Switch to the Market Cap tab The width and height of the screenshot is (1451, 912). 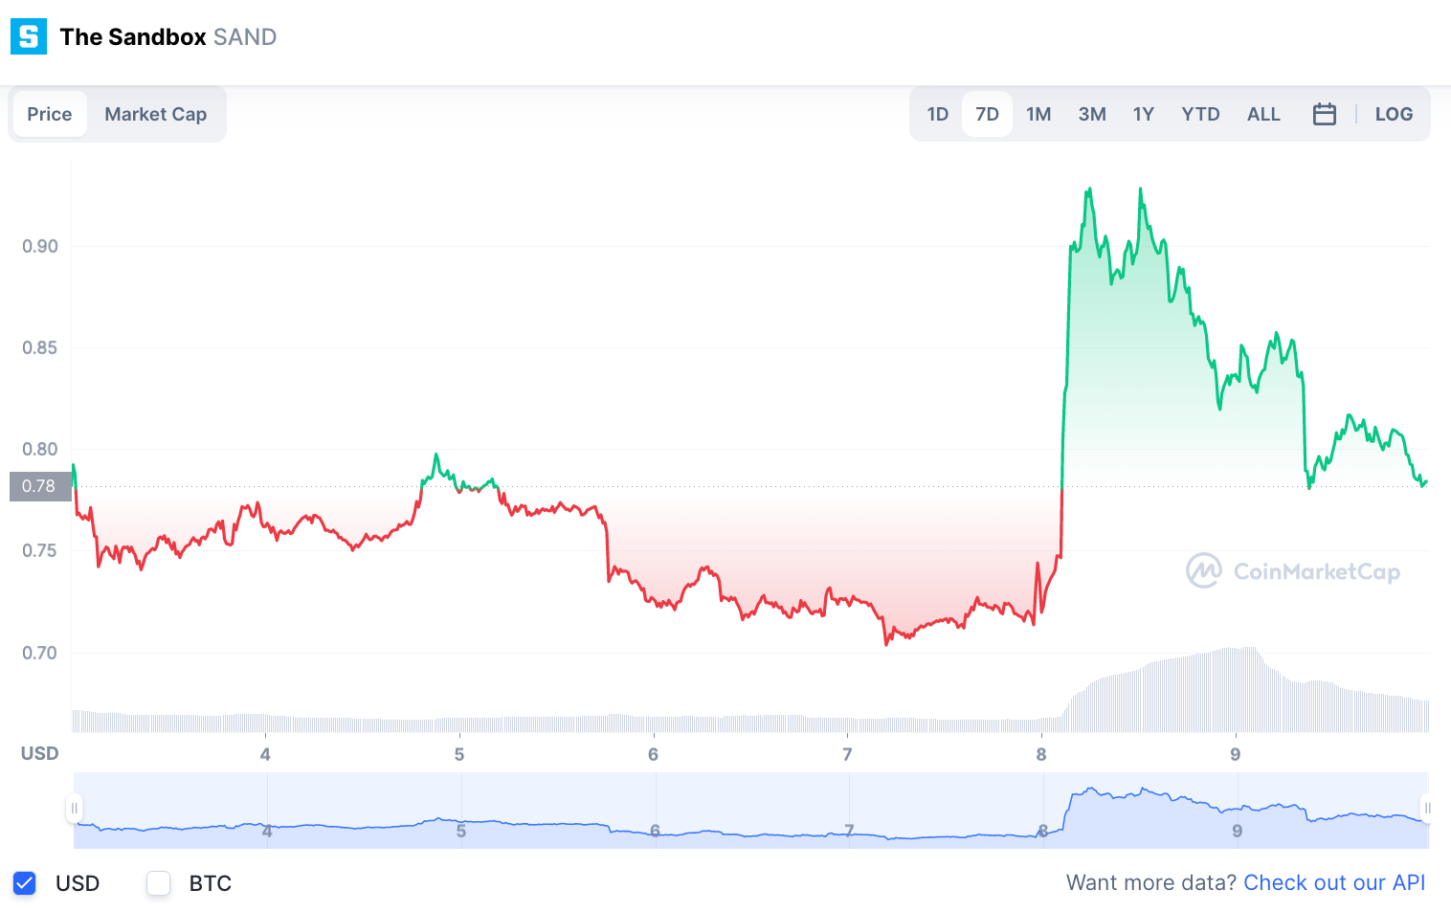coord(155,114)
